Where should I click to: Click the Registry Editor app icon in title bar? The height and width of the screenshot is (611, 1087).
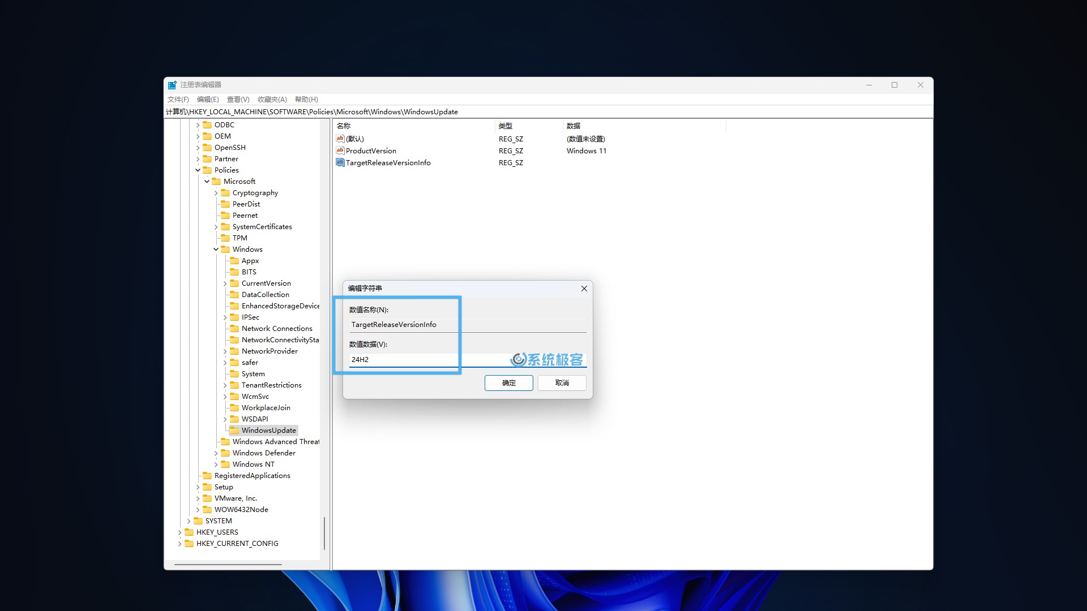[x=172, y=85]
